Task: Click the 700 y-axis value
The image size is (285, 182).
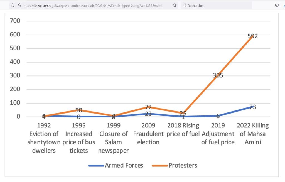Action: point(15,21)
